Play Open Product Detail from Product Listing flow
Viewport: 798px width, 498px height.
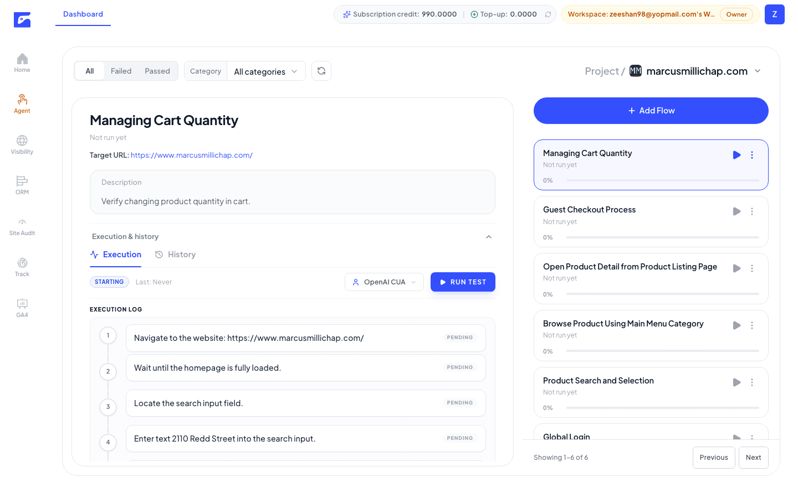coord(737,268)
